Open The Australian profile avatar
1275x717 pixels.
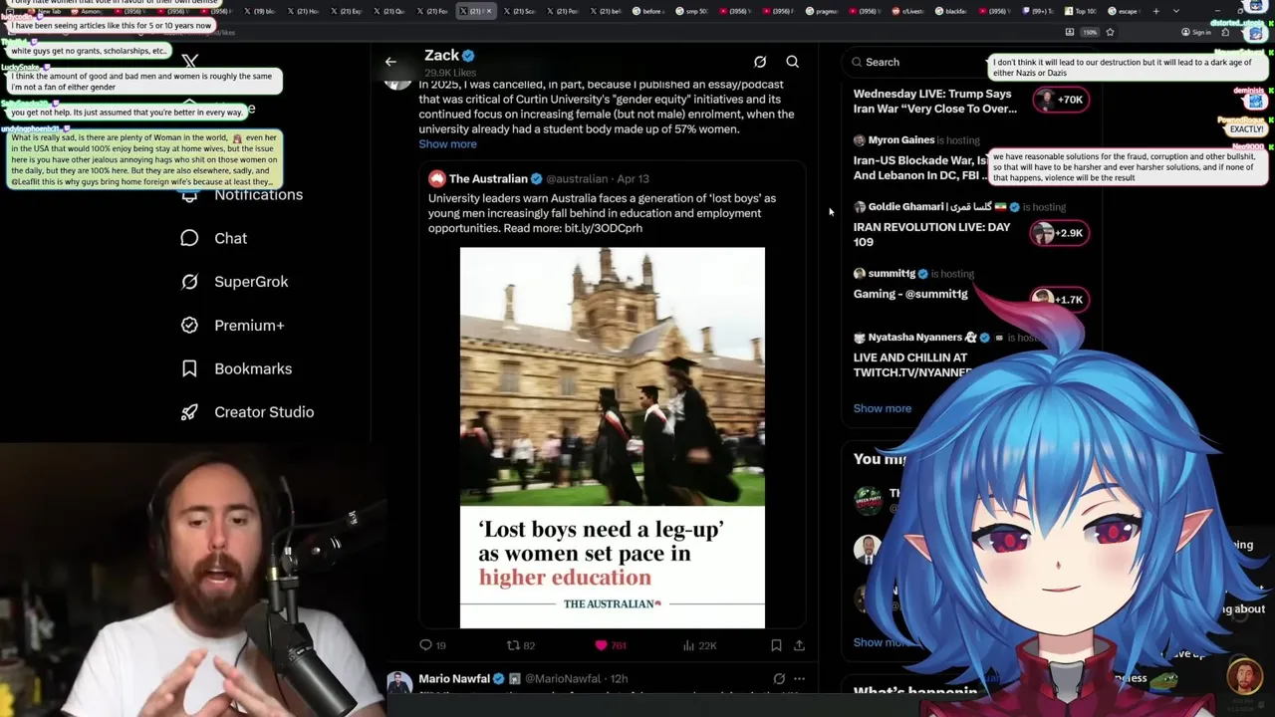click(x=436, y=179)
